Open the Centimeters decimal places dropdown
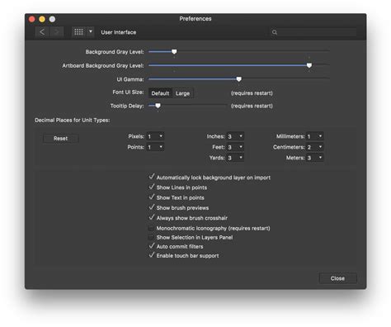391x327 pixels. coord(315,147)
